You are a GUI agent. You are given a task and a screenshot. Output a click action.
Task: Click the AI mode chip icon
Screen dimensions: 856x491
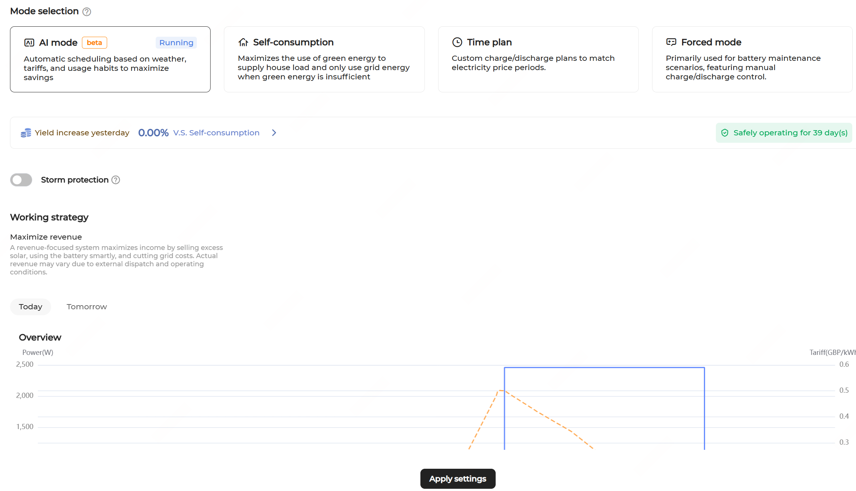coord(29,43)
